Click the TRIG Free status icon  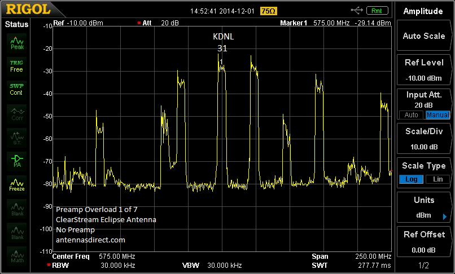coord(16,66)
